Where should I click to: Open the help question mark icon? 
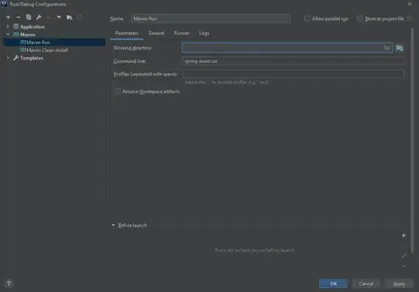coord(9,283)
